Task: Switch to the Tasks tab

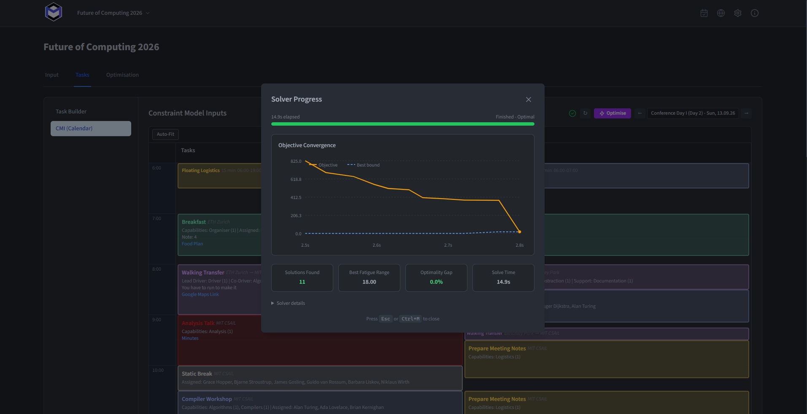Action: [x=82, y=75]
